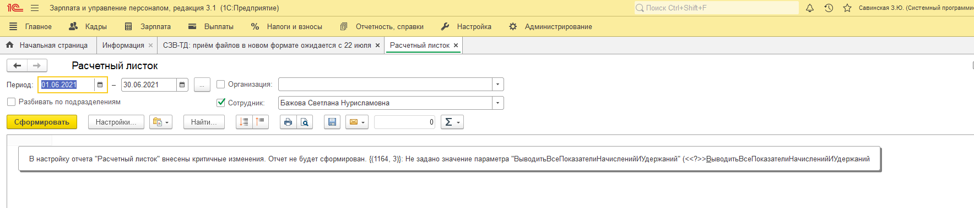Close the СЗВ-ТД tab

click(x=377, y=46)
